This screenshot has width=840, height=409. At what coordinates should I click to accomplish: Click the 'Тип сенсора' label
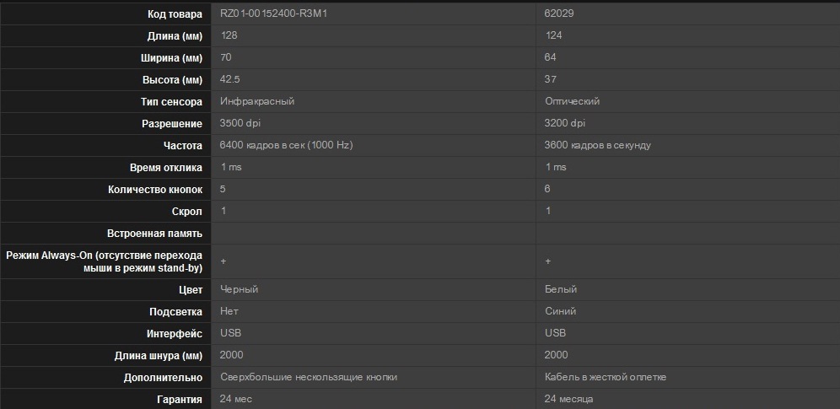171,102
